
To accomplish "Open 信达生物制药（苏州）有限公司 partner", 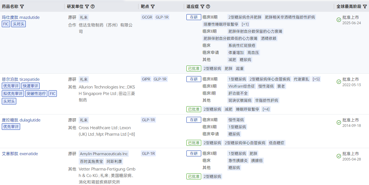I will pyautogui.click(x=106, y=28).
